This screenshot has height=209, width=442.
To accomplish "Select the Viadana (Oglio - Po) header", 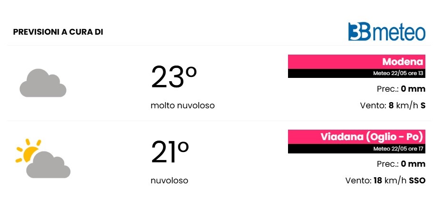I will click(x=372, y=137).
